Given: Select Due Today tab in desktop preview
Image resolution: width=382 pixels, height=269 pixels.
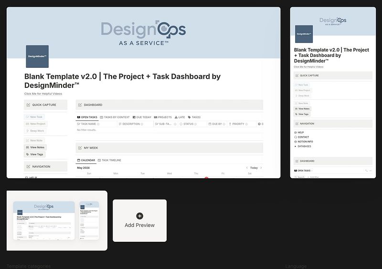Looking at the screenshot, I should [142, 118].
